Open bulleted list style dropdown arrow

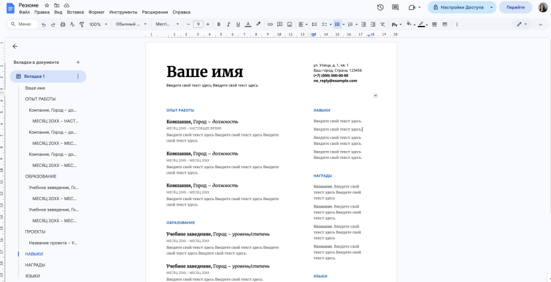343,24
